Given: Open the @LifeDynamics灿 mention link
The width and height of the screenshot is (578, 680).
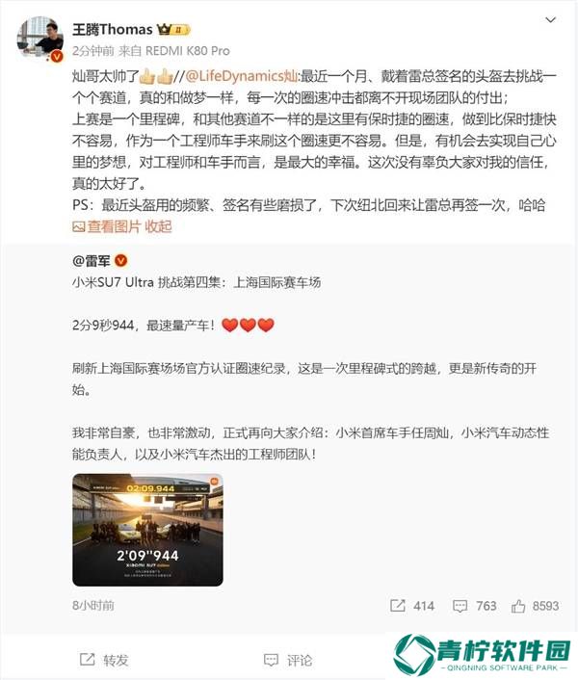Looking at the screenshot, I should [242, 76].
